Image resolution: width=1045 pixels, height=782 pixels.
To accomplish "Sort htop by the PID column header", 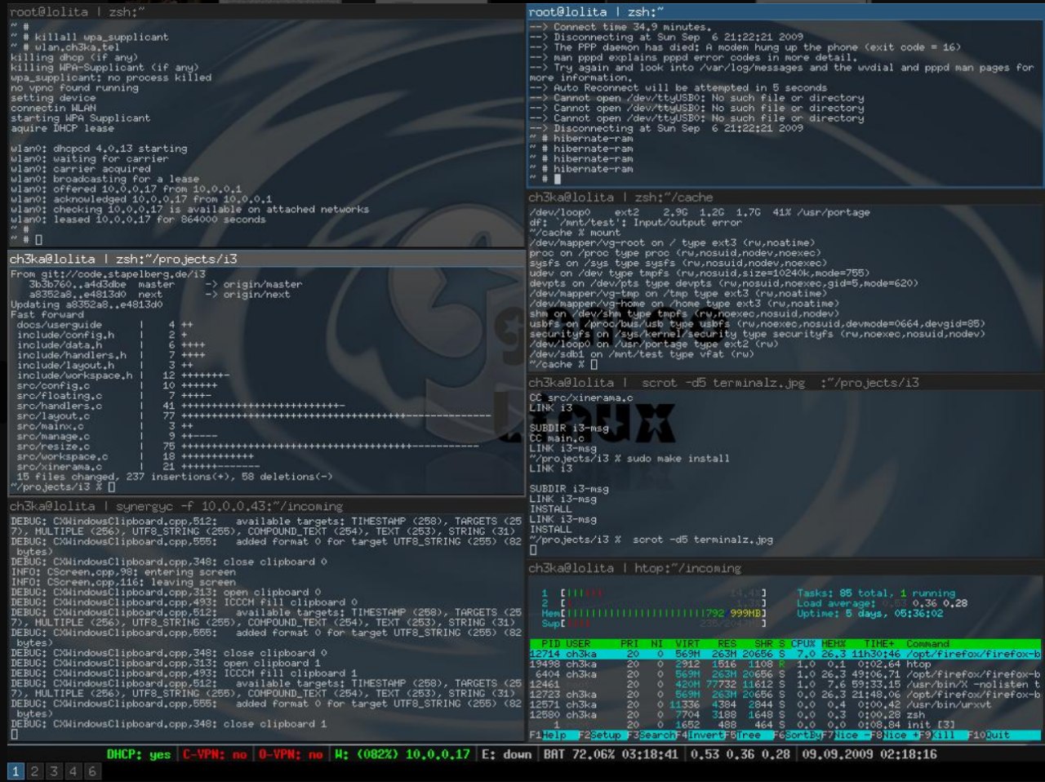I will [551, 643].
